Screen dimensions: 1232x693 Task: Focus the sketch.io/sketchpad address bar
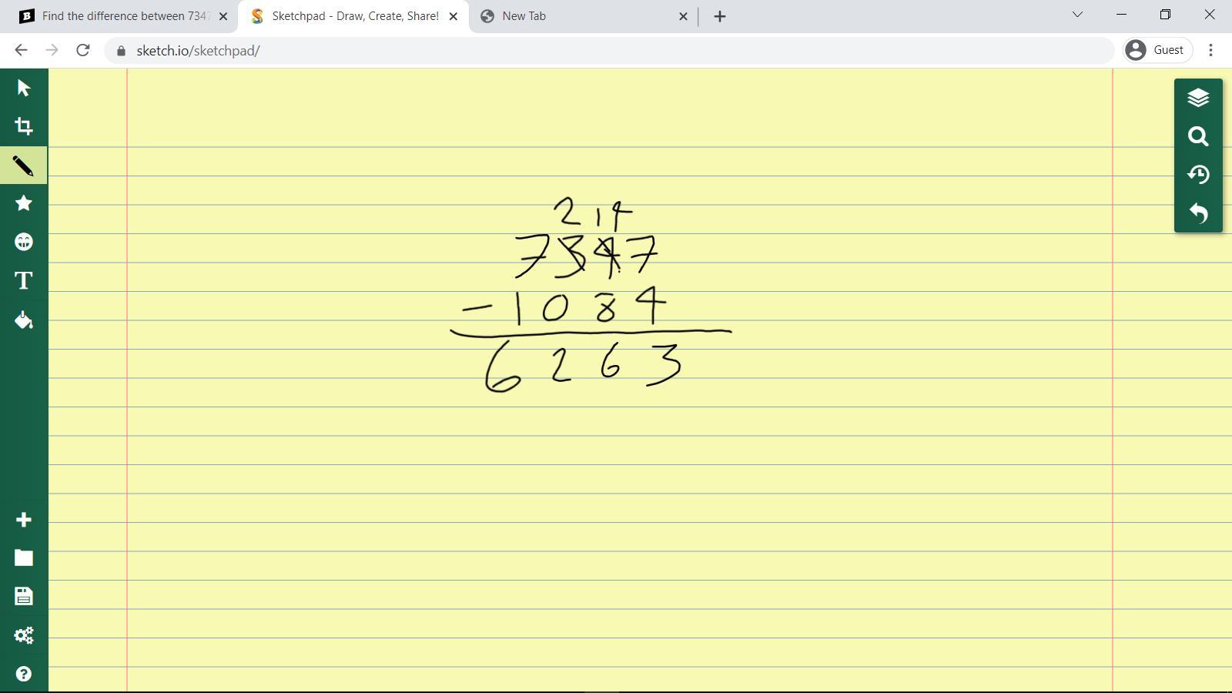[x=610, y=51]
